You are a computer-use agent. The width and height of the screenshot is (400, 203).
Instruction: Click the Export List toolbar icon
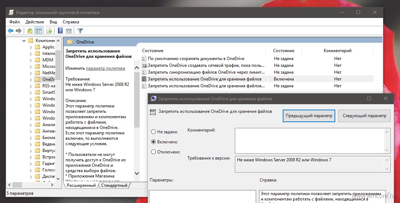point(49,31)
